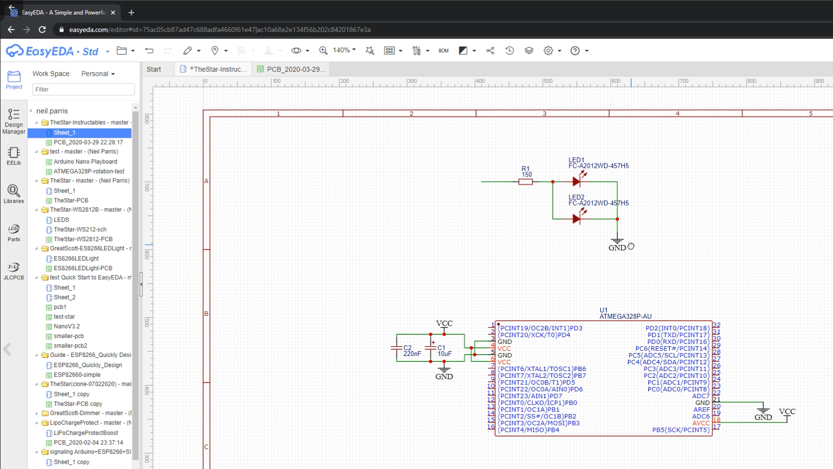Open the JLCPCB sidebar panel
This screenshot has width=833, height=469.
14,270
